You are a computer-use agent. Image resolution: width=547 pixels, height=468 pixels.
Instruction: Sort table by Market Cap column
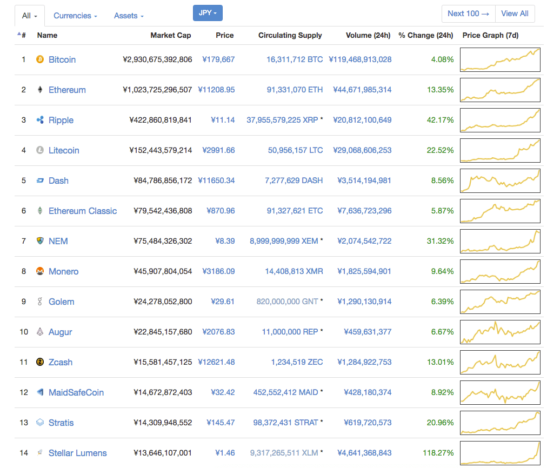[x=170, y=35]
